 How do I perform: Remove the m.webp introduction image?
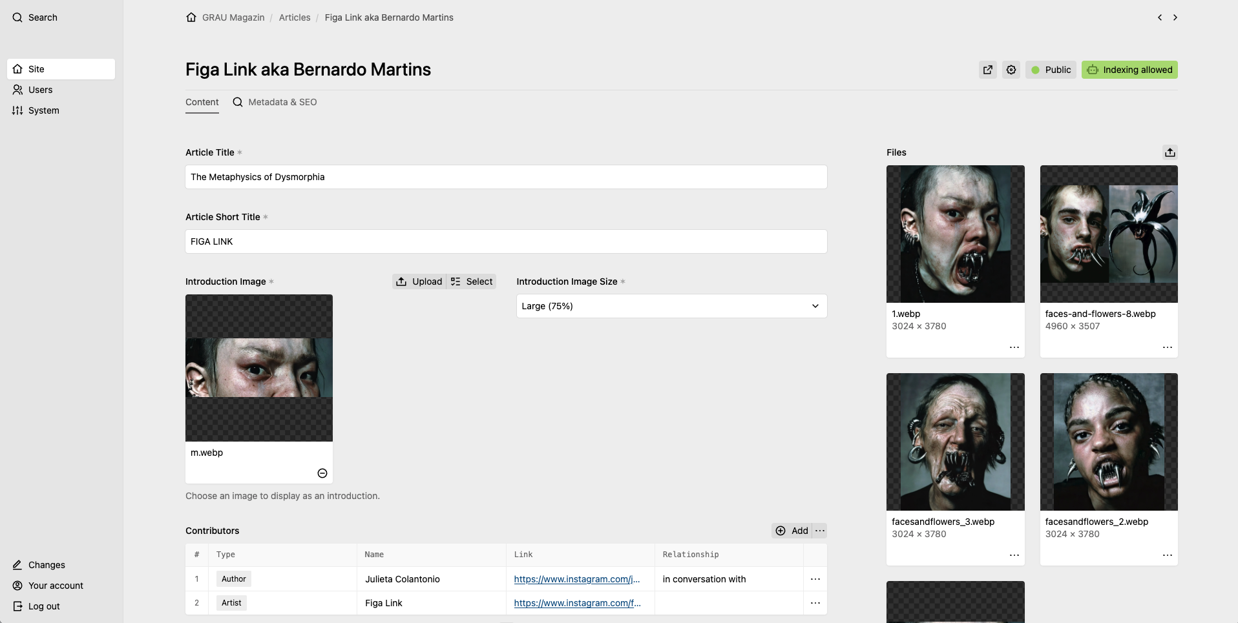(322, 473)
